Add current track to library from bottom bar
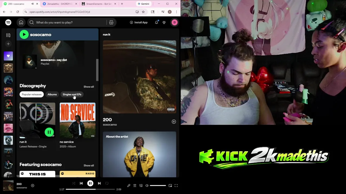 [x=32, y=185]
